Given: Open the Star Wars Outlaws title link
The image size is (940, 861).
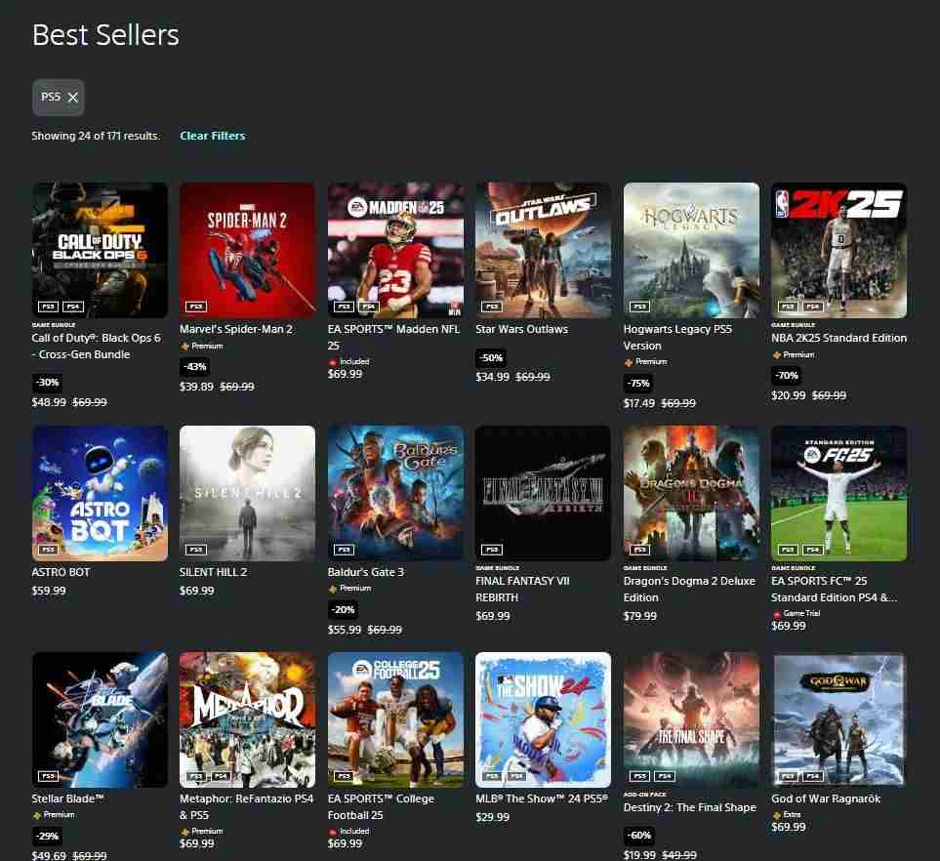Looking at the screenshot, I should (521, 329).
